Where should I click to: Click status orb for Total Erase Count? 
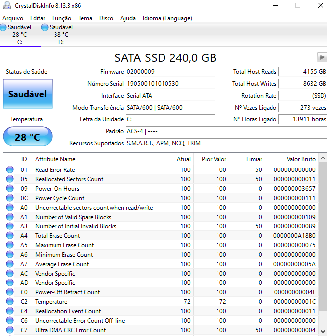(x=10, y=235)
